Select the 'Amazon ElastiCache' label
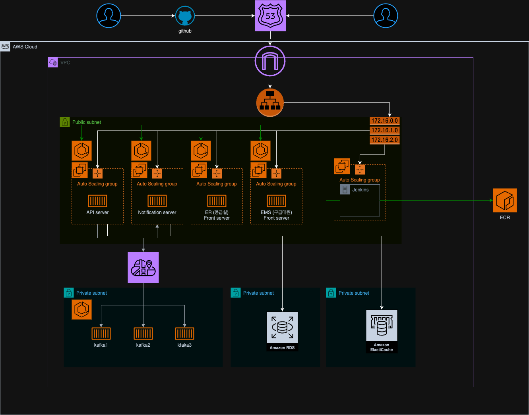The height and width of the screenshot is (415, 529). point(382,347)
